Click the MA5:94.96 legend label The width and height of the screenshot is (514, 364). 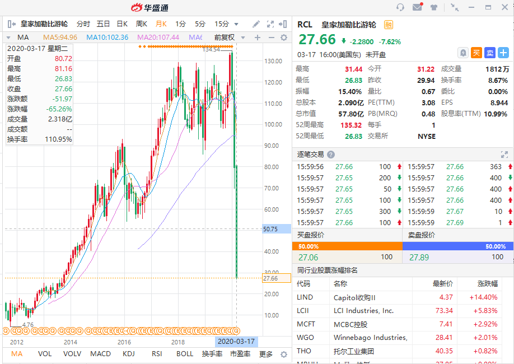[60, 38]
